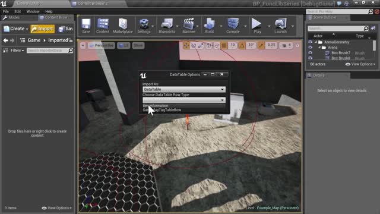The image size is (380, 214).
Task: Open the Blueprints toolbar menu
Action: 167,26
